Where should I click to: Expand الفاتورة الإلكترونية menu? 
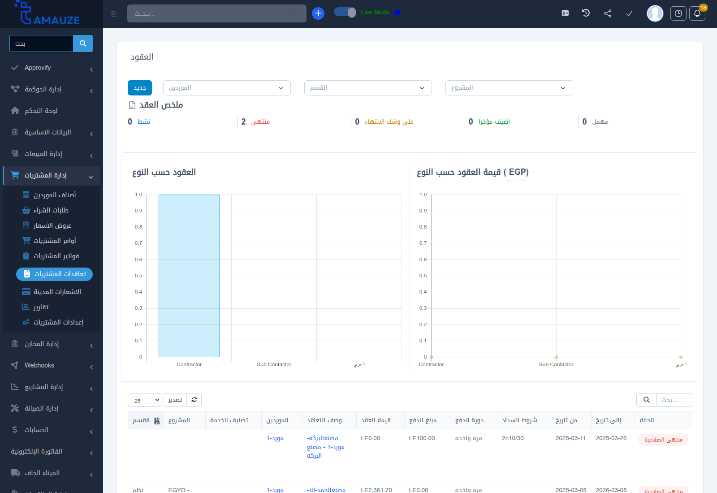pos(52,451)
